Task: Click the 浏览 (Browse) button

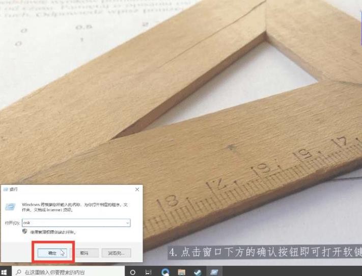Action: pyautogui.click(x=116, y=253)
